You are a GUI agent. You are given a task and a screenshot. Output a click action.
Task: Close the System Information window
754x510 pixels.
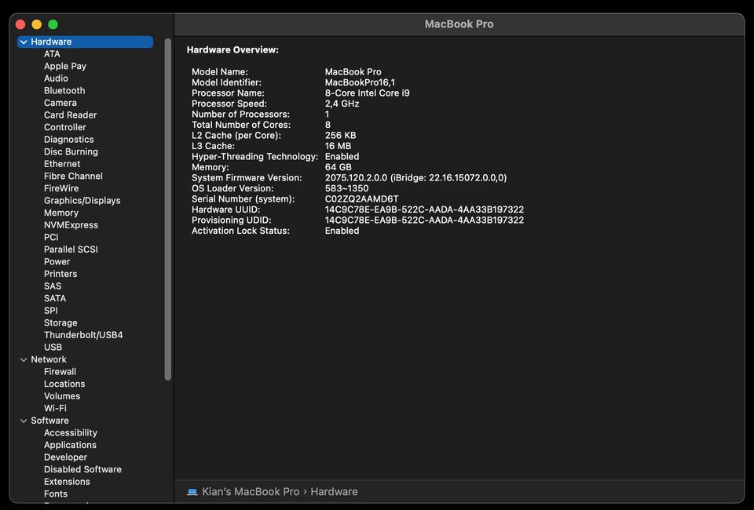pyautogui.click(x=20, y=24)
